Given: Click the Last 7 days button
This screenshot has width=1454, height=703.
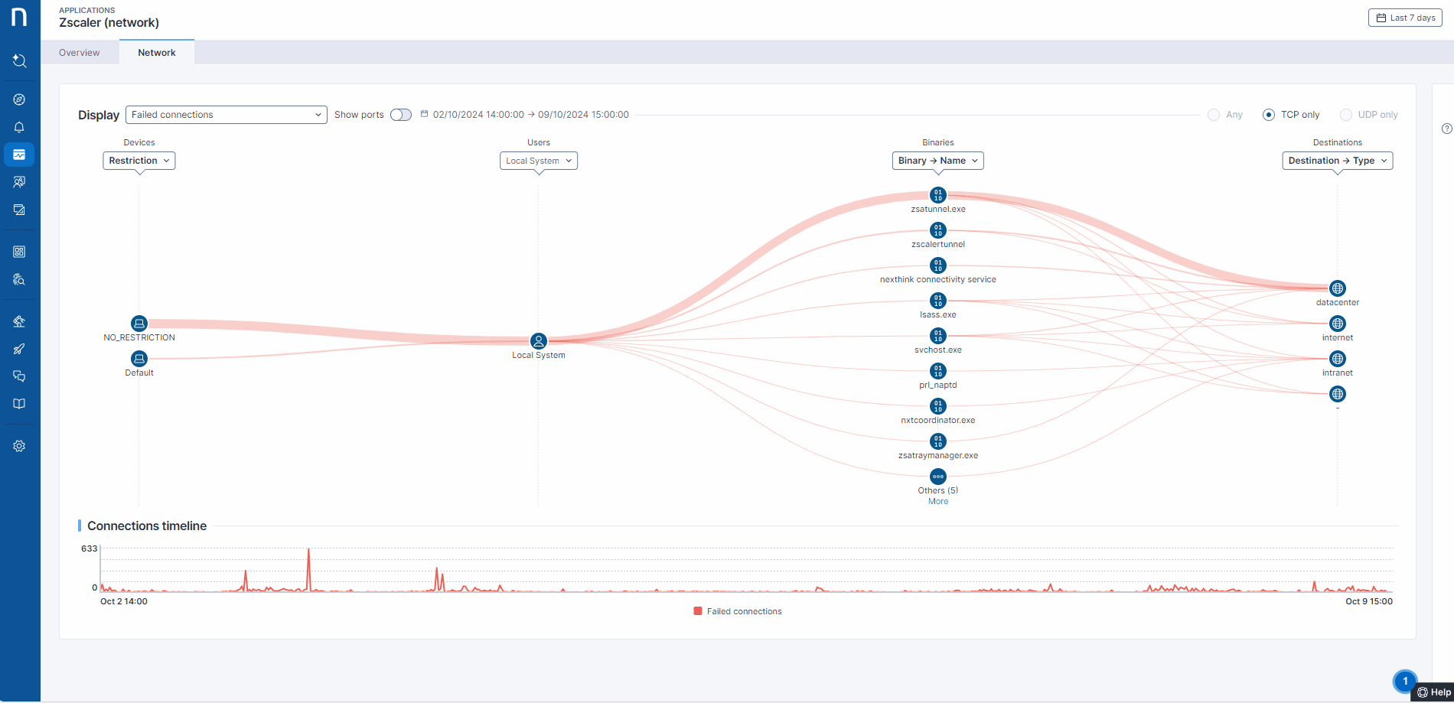Looking at the screenshot, I should click(x=1405, y=18).
